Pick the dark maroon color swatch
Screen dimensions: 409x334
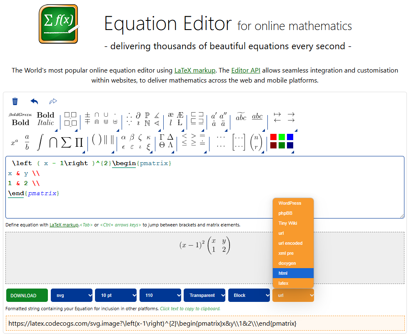(273, 146)
